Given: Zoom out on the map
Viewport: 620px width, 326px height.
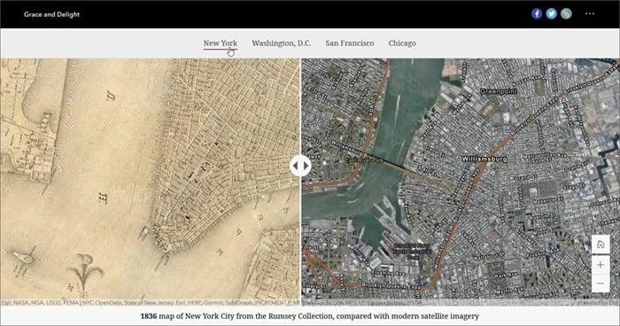Looking at the screenshot, I should coord(601,283).
